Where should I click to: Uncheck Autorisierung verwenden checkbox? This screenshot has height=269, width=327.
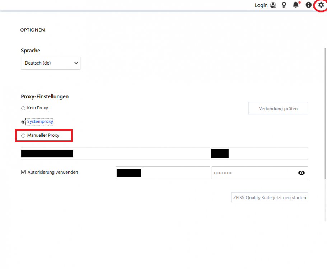(24, 172)
